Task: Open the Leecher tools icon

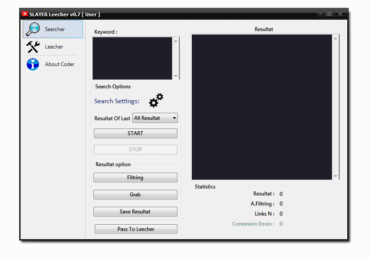Action: 32,47
